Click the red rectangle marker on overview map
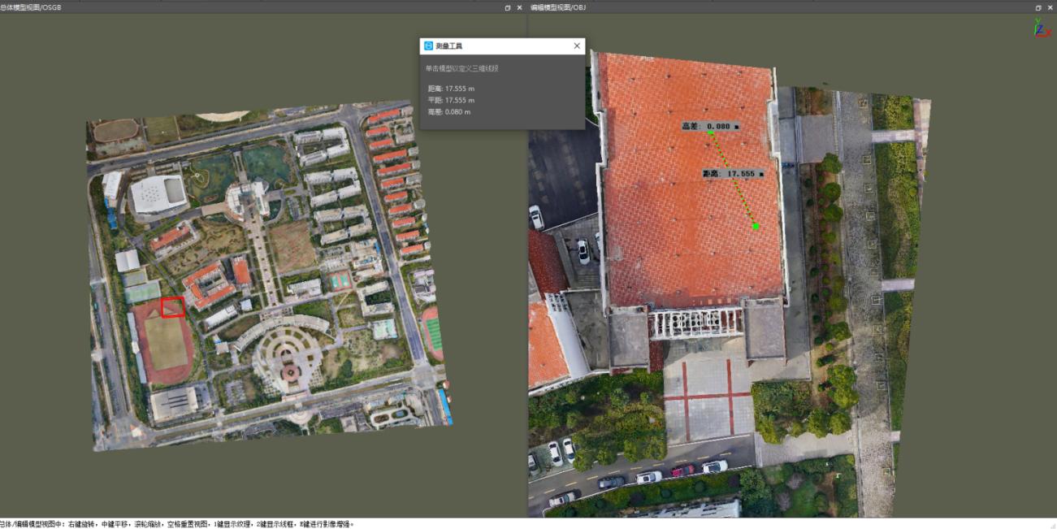 pos(172,307)
